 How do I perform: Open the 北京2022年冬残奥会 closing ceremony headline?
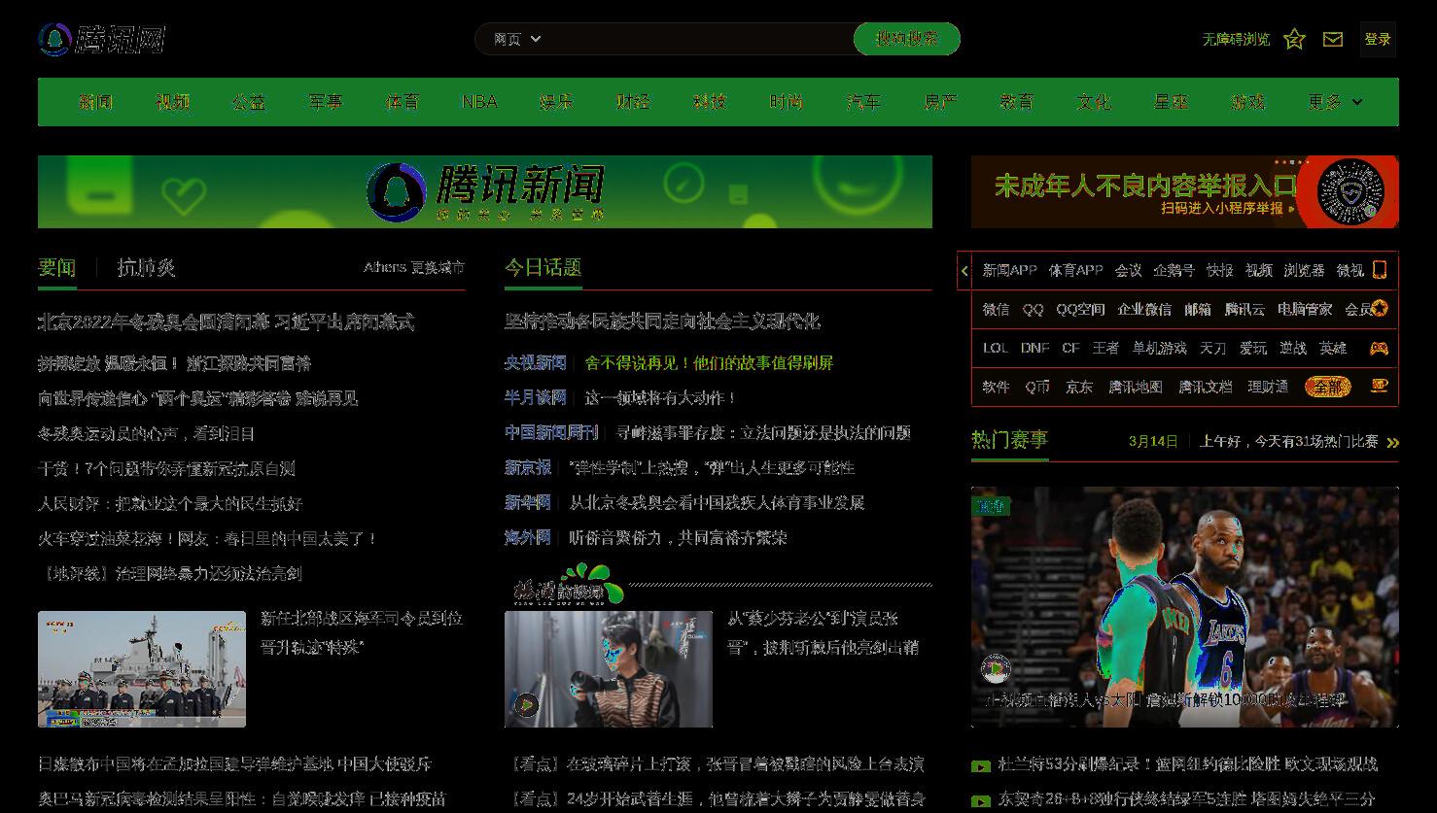pyautogui.click(x=226, y=322)
